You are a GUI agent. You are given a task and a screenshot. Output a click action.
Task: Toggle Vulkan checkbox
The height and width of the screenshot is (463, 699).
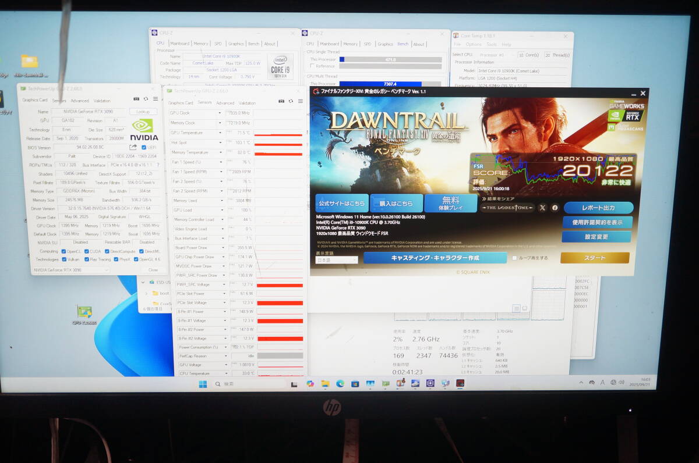[65, 259]
